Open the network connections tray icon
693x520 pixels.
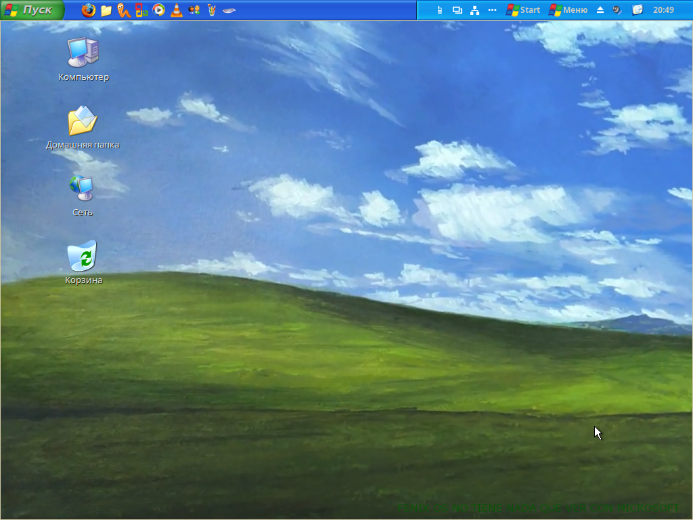click(x=474, y=10)
